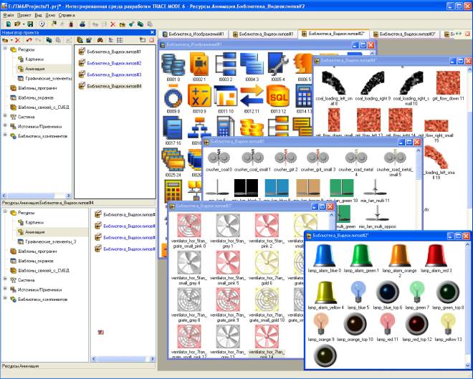This screenshot has height=379, width=473.
Task: Select the lamp_alarm_yellow 4 clip
Action: [326, 291]
